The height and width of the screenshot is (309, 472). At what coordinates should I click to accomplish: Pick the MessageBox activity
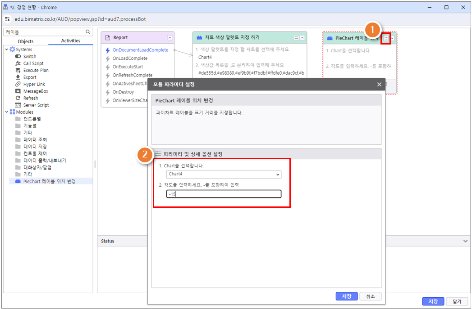[x=36, y=91]
